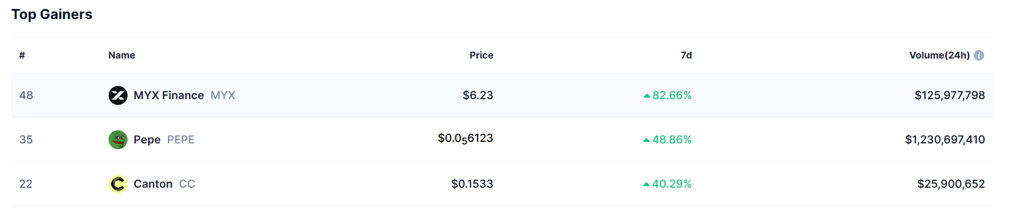Open the Pepe coin page
1010x213 pixels.
click(147, 140)
